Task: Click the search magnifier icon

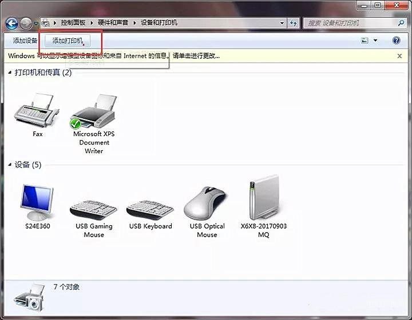Action: point(401,23)
